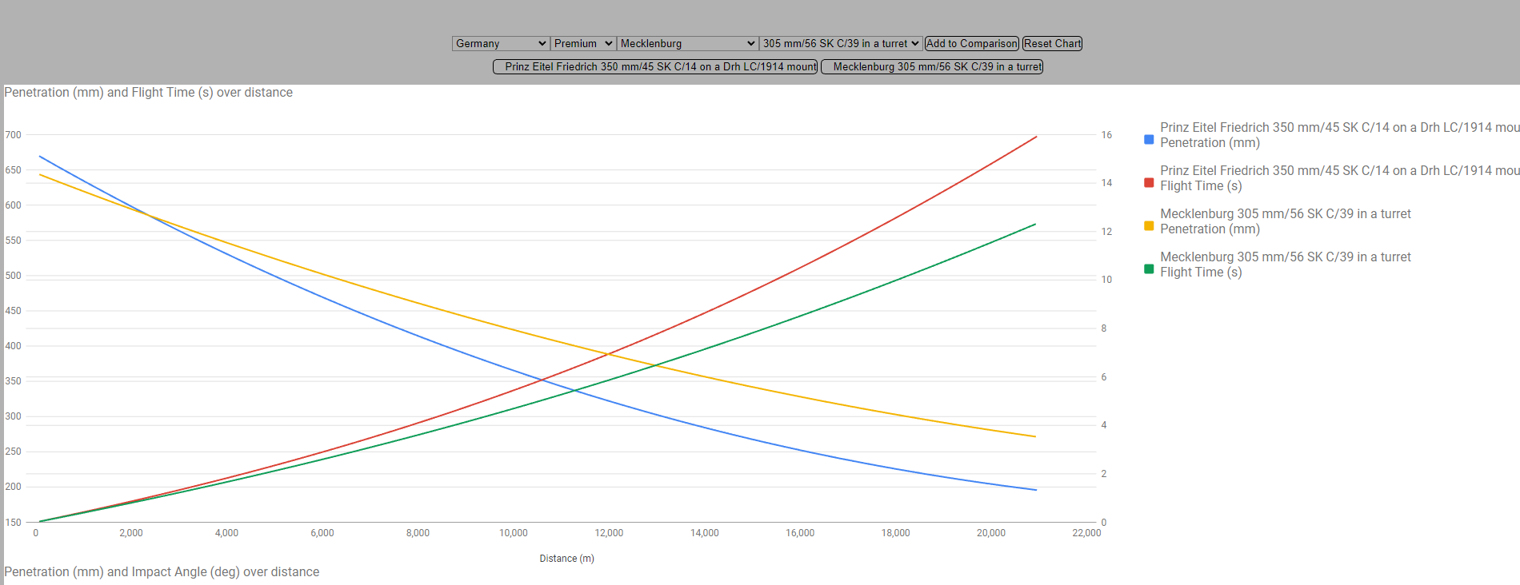The height and width of the screenshot is (585, 1520).
Task: Click the Penetration and Impact Angle chart title
Action: coord(162,572)
